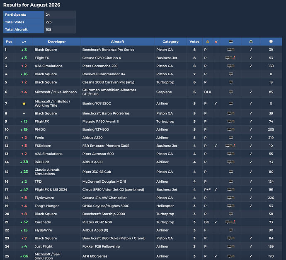Click the green up 86 for ATR 600 Series

[x=24, y=256]
